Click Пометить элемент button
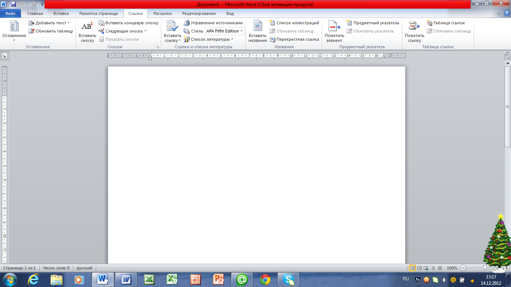The height and width of the screenshot is (287, 511). point(334,31)
